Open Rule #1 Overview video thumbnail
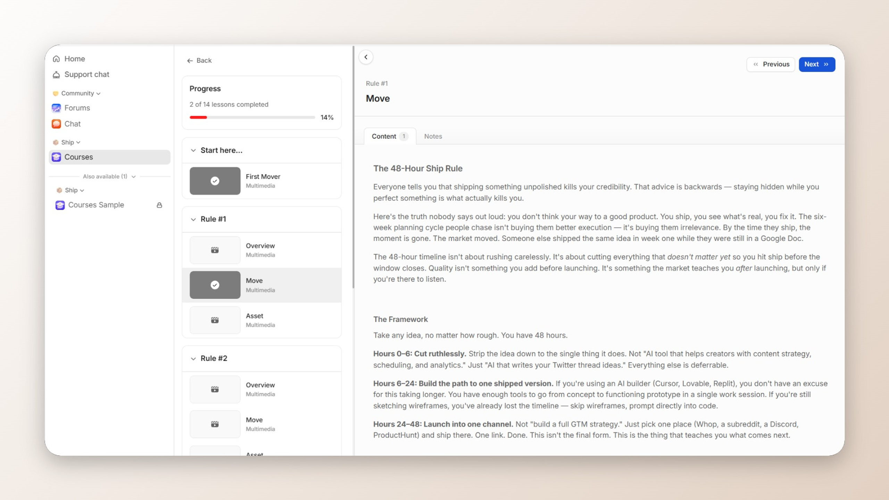 [215, 250]
